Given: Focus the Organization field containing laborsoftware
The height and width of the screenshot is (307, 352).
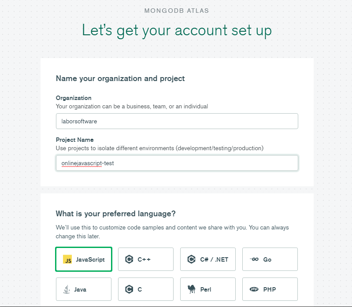Looking at the screenshot, I should click(x=177, y=121).
